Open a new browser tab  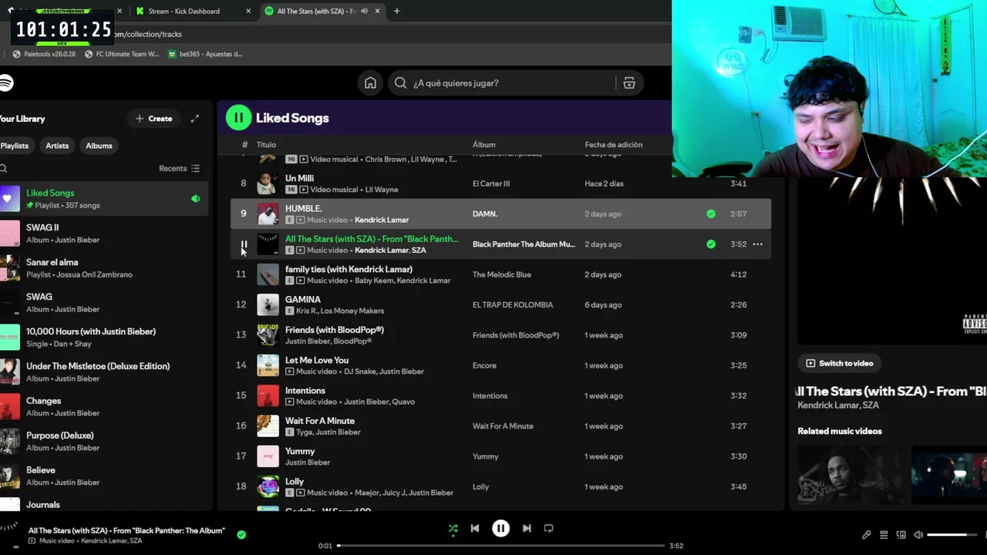(x=396, y=12)
